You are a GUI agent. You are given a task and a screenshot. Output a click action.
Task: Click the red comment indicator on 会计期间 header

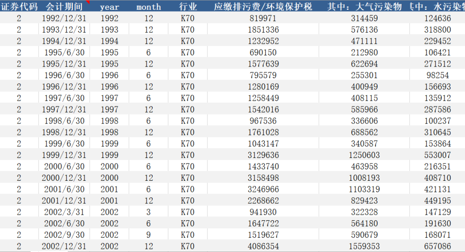pos(88,2)
